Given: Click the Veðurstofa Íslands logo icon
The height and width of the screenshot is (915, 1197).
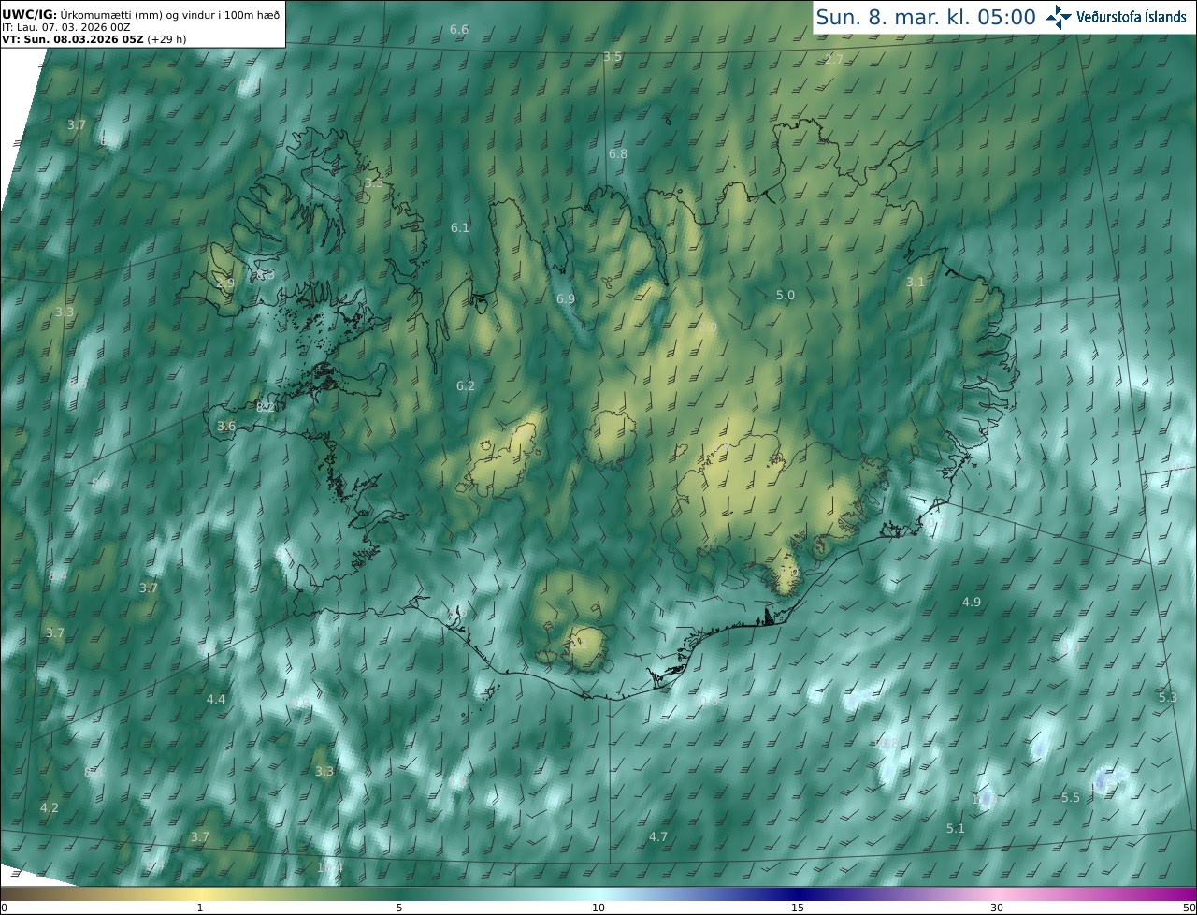Looking at the screenshot, I should point(1059,17).
